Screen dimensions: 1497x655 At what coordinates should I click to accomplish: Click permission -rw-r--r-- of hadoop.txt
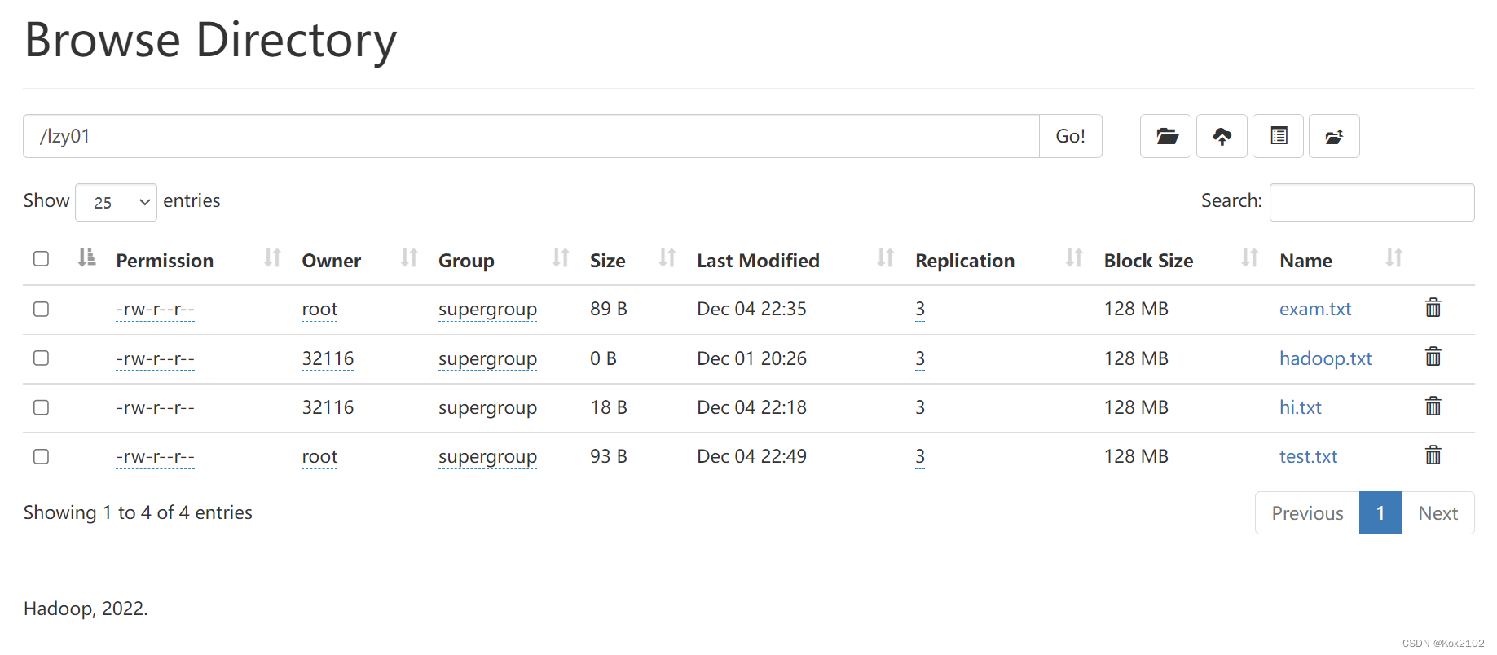click(155, 359)
